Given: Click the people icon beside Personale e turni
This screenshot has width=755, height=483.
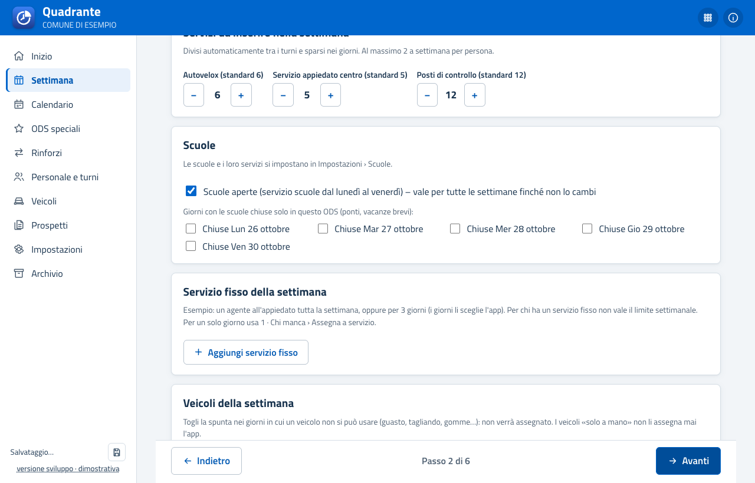Looking at the screenshot, I should tap(19, 177).
